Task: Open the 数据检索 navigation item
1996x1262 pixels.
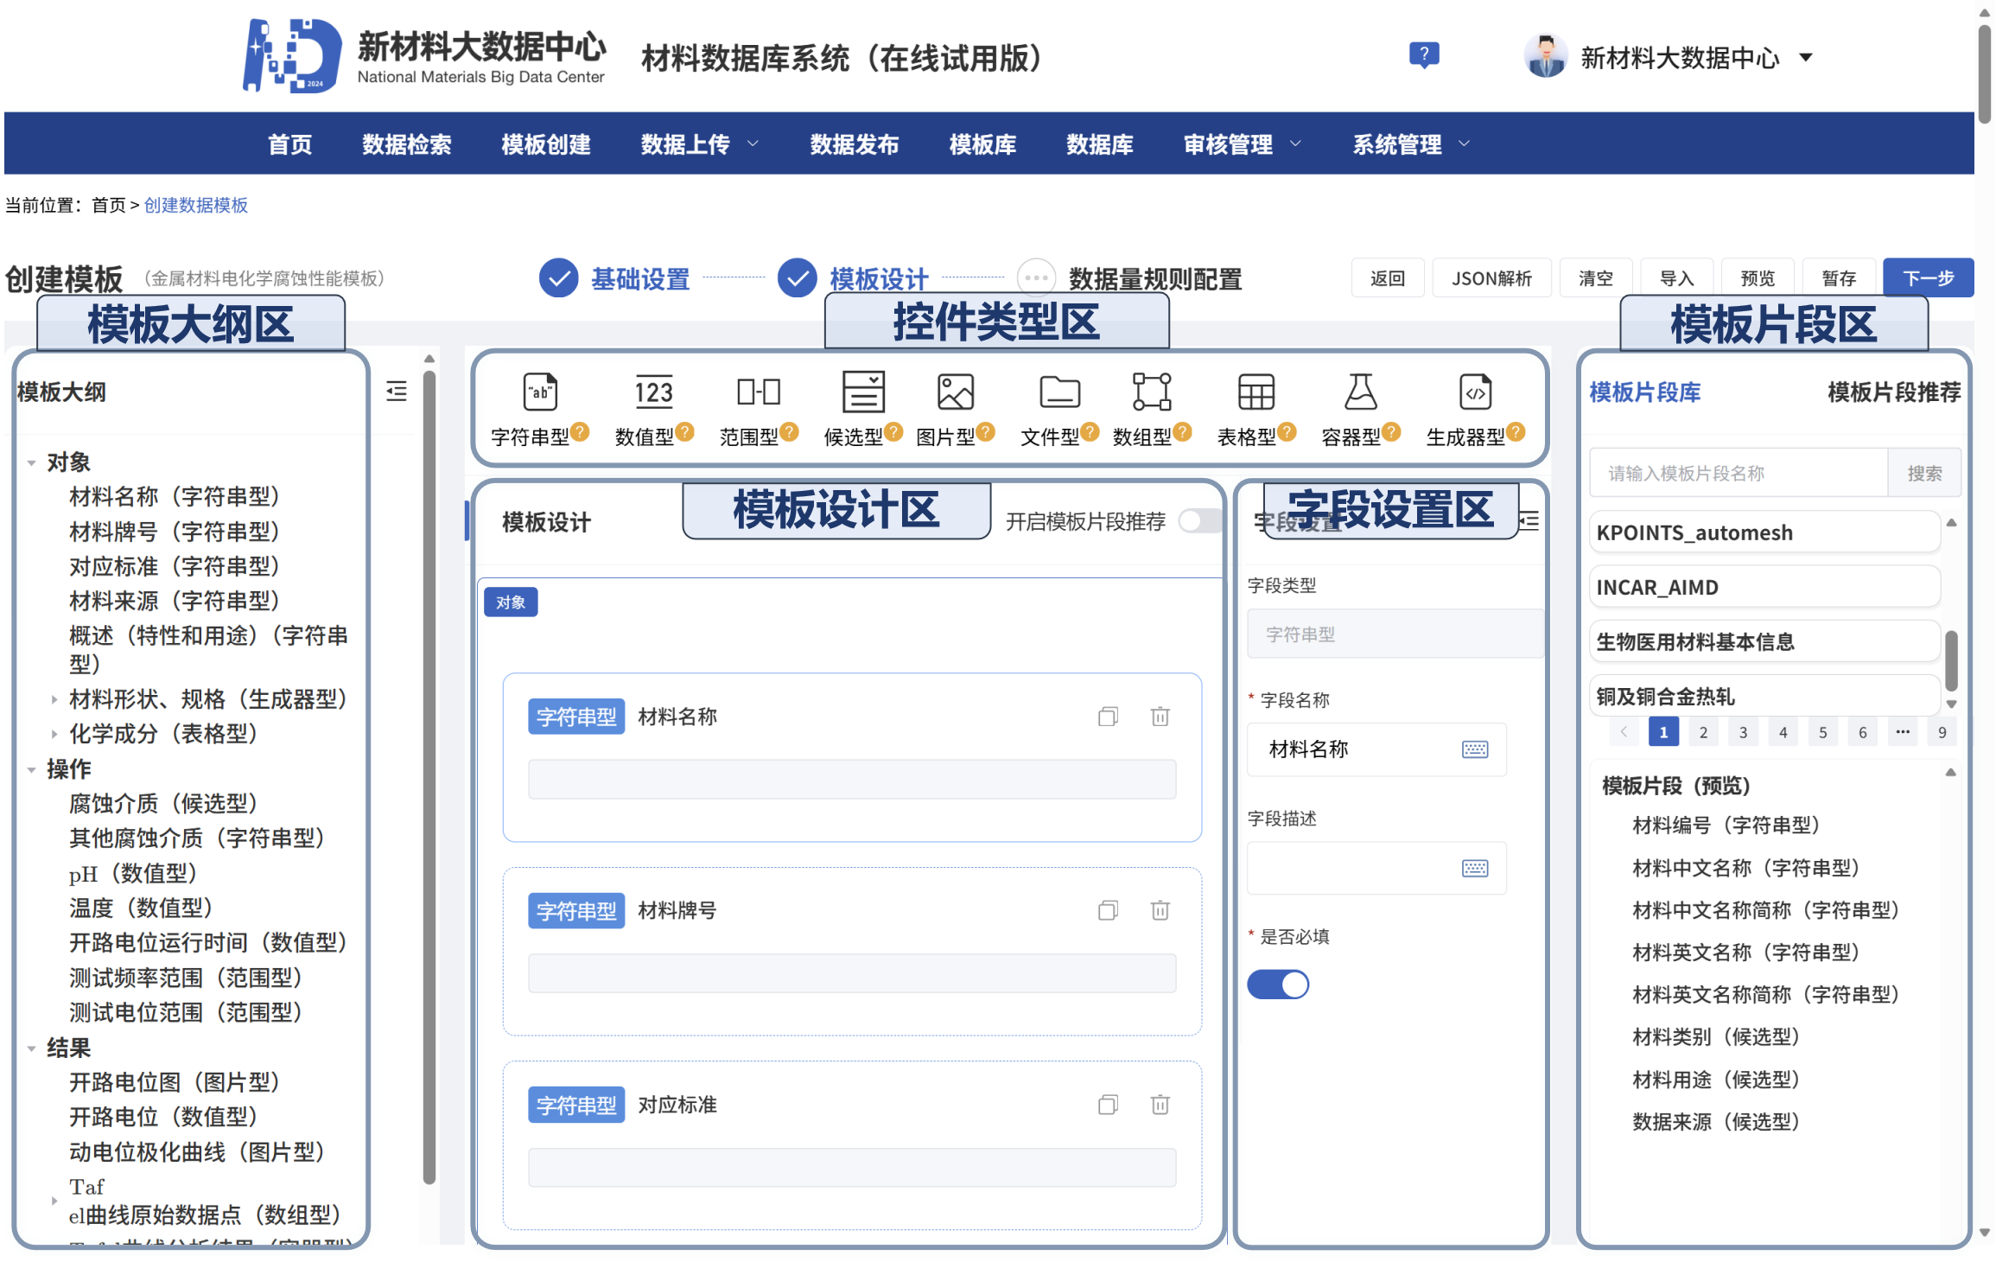Action: coord(407,144)
